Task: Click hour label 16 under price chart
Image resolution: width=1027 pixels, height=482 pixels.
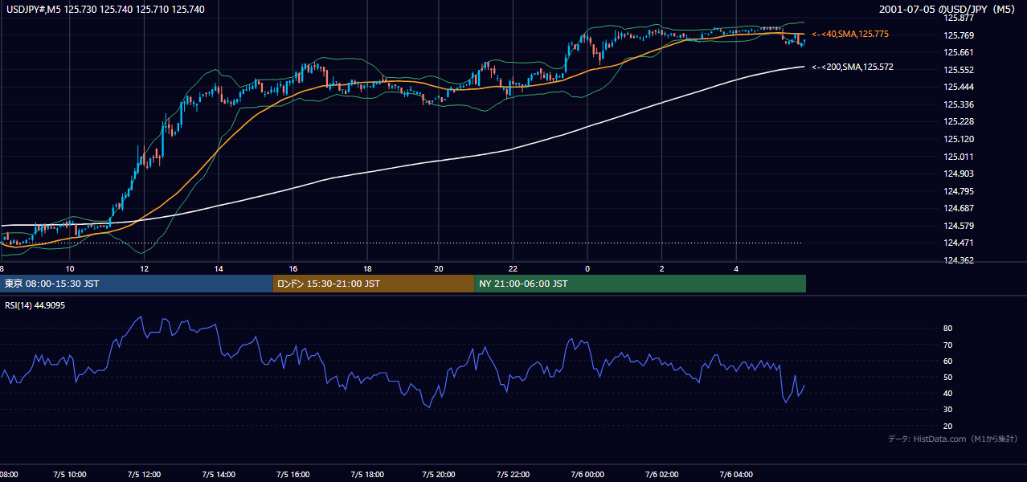Action: click(293, 268)
